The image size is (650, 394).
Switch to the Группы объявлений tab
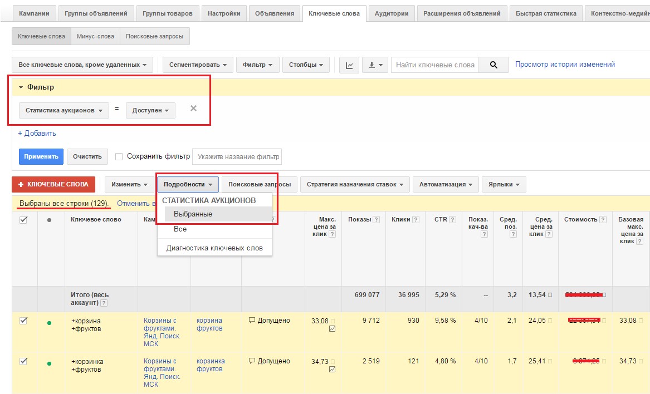pos(96,13)
